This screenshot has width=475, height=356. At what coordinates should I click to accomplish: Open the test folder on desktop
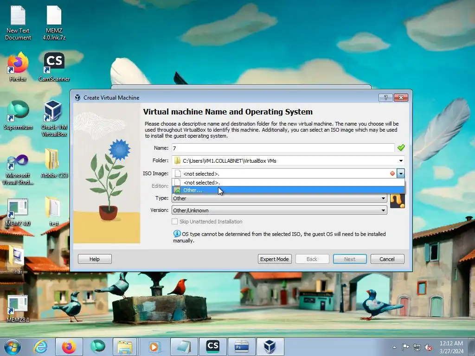point(54,211)
